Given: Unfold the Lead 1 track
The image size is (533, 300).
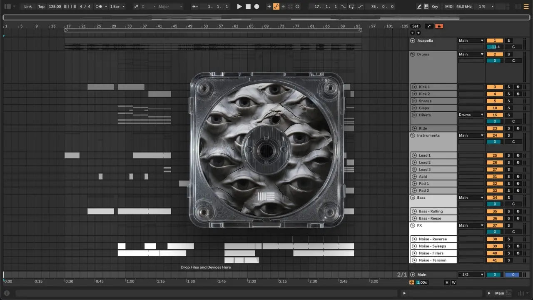Looking at the screenshot, I should (414, 156).
